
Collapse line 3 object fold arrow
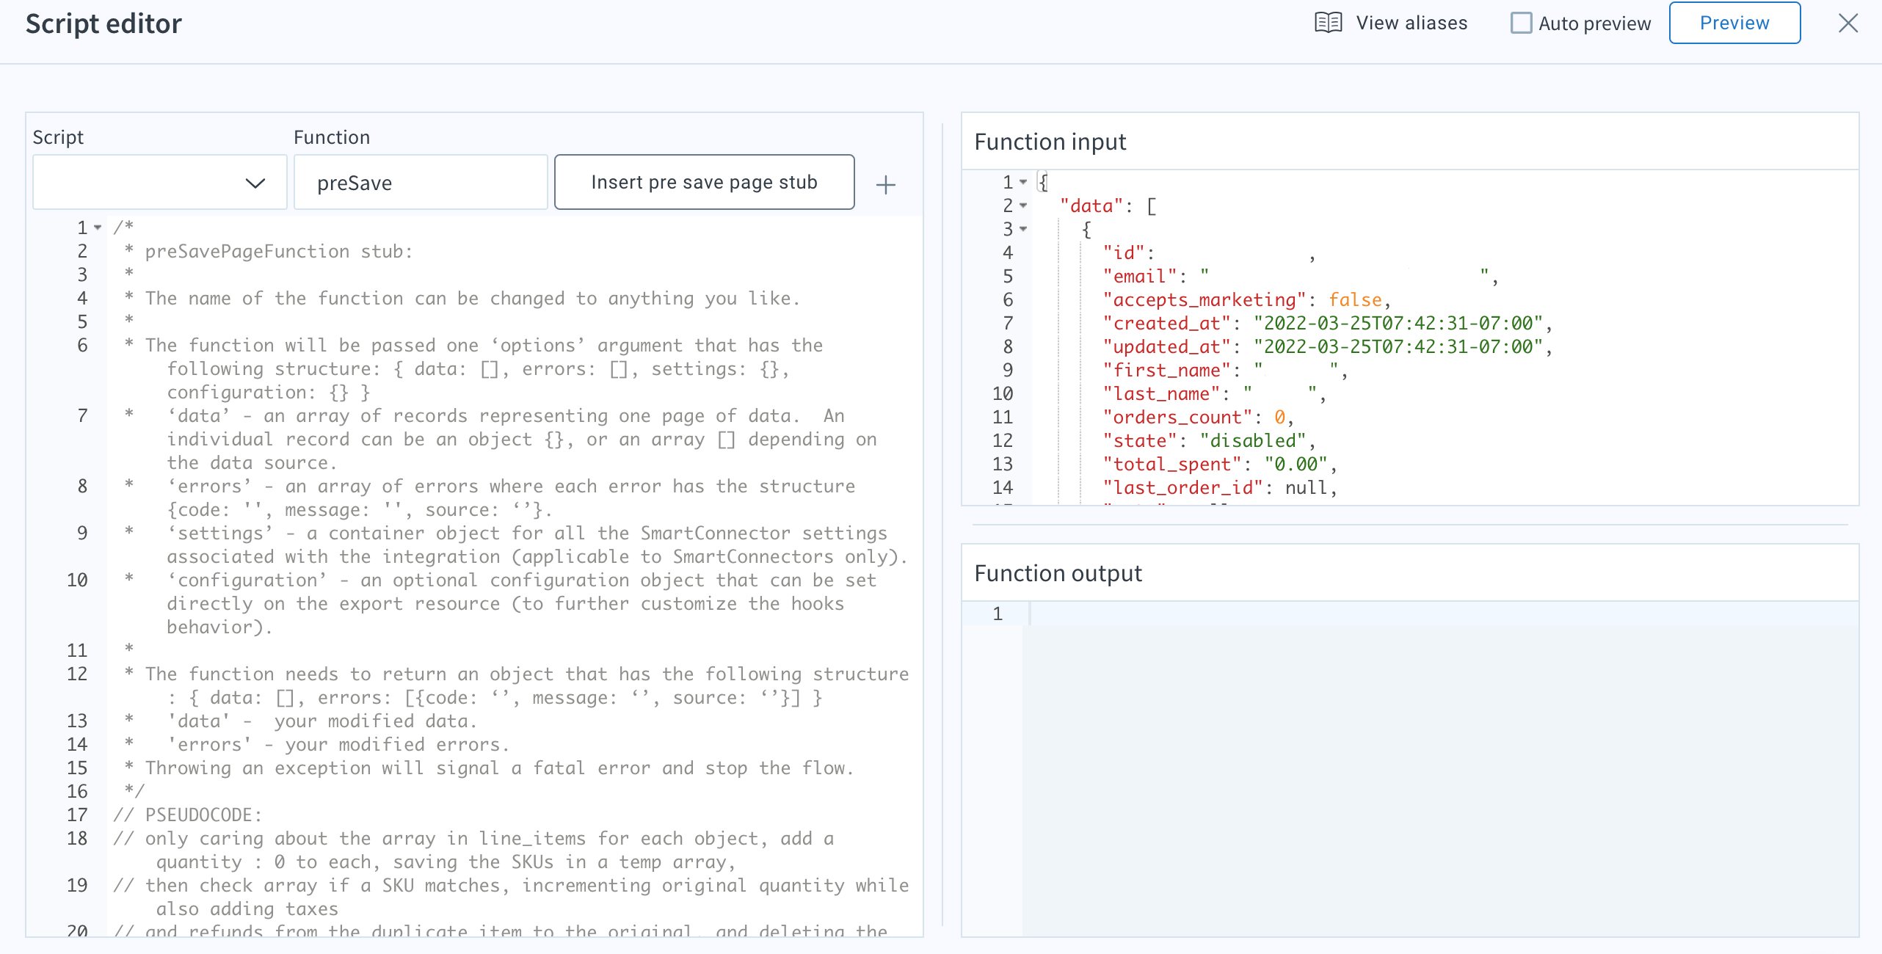pos(1023,229)
